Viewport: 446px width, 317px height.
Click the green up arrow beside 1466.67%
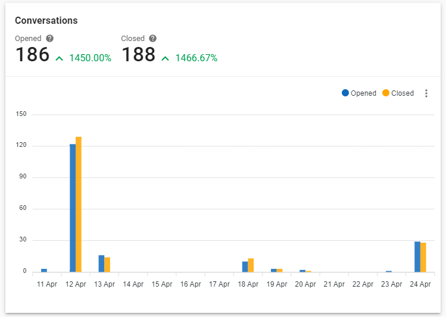[x=165, y=58]
